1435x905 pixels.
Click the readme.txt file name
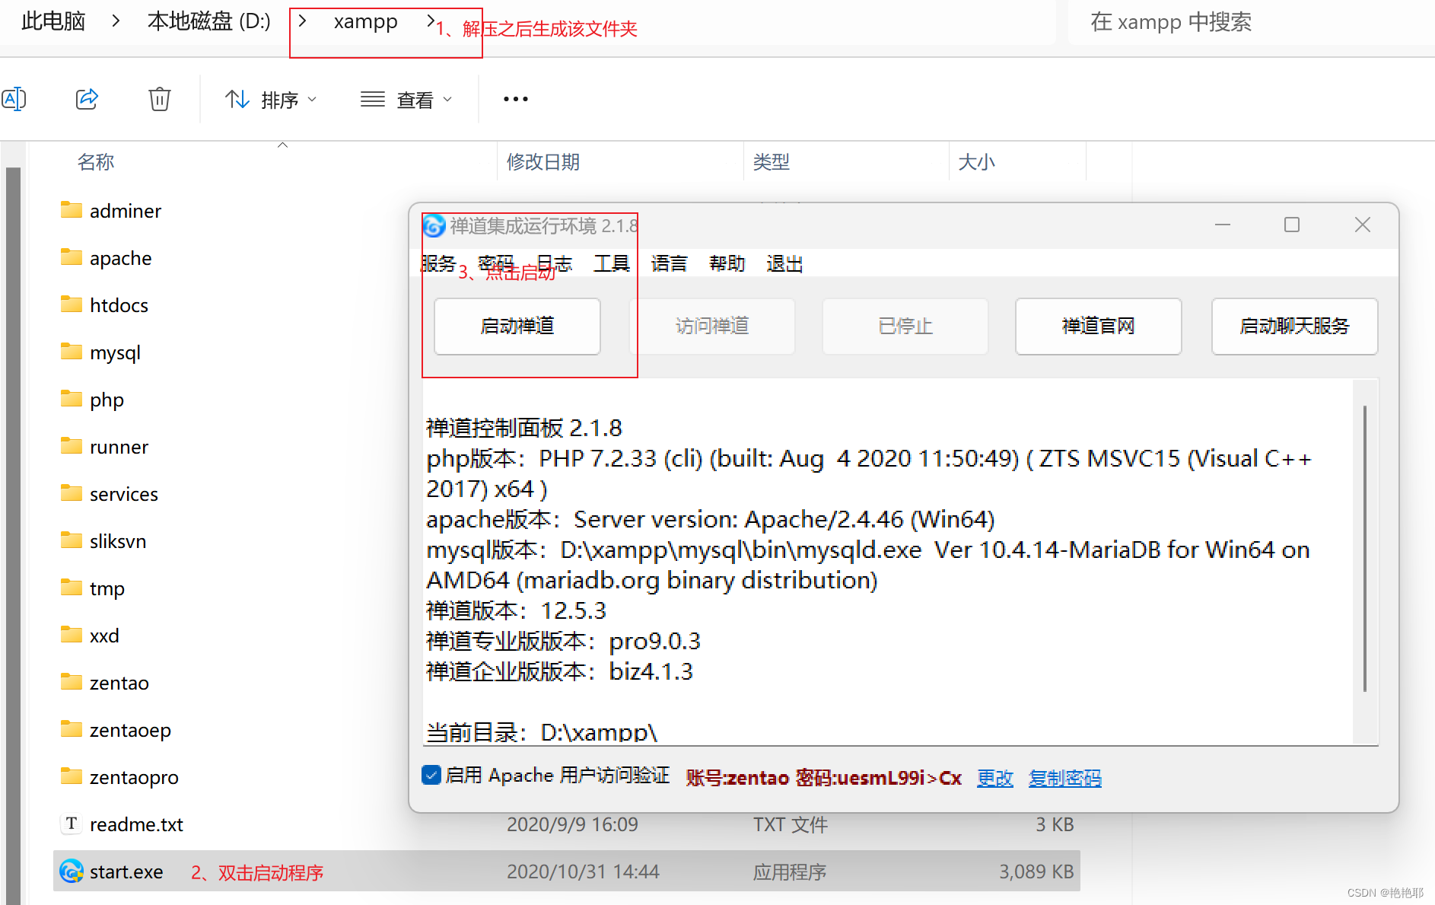pos(136,824)
